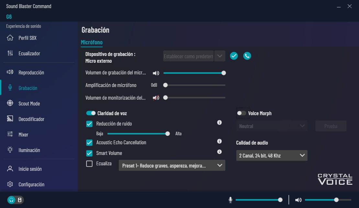Viewport: 359px width, 208px height.
Task: Expand the Preset 1 equalizer dropdown
Action: 172,165
